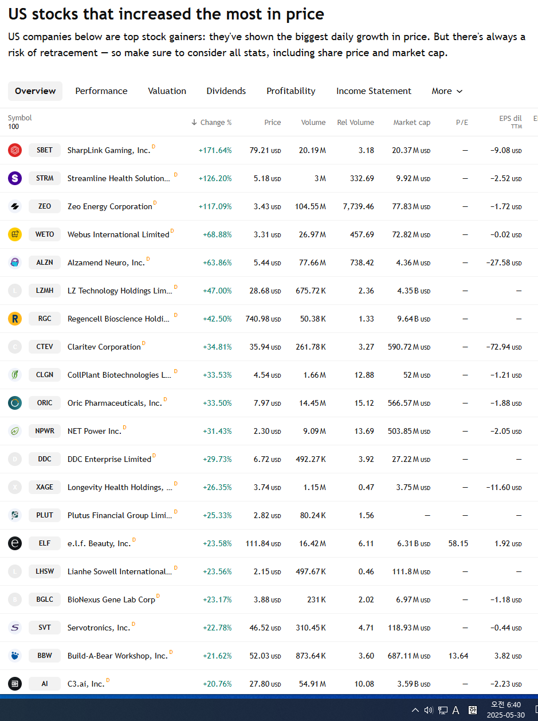Switch to the Valuation tab
538x721 pixels.
(167, 91)
